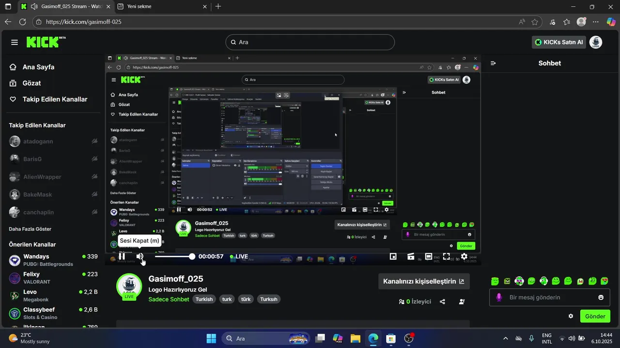Open the Edge favorites list icon
This screenshot has width=620, height=348.
[x=567, y=22]
